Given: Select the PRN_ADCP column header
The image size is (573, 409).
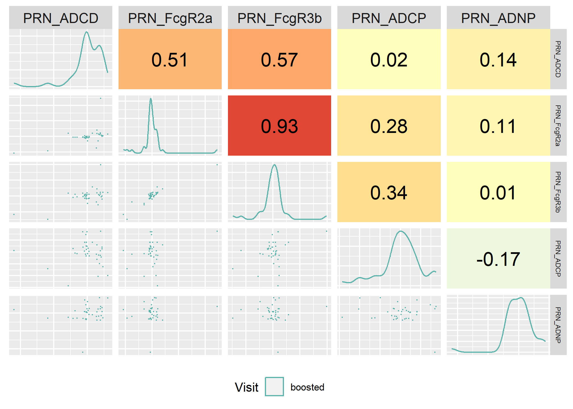Looking at the screenshot, I should click(389, 18).
